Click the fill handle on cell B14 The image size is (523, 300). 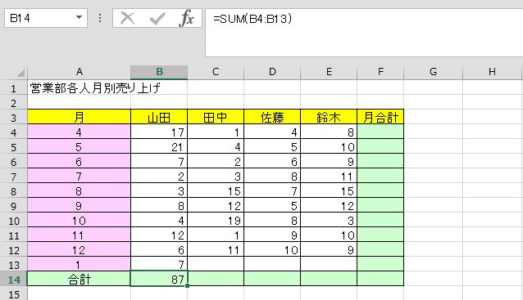[188, 285]
